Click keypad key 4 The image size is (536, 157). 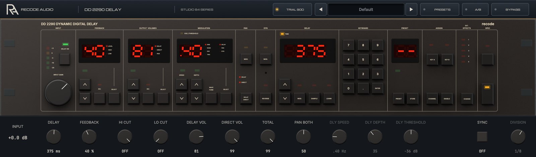(348, 60)
